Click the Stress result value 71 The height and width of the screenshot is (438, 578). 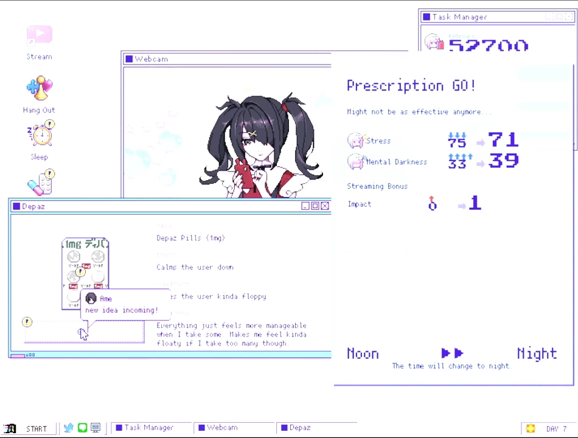(x=504, y=140)
